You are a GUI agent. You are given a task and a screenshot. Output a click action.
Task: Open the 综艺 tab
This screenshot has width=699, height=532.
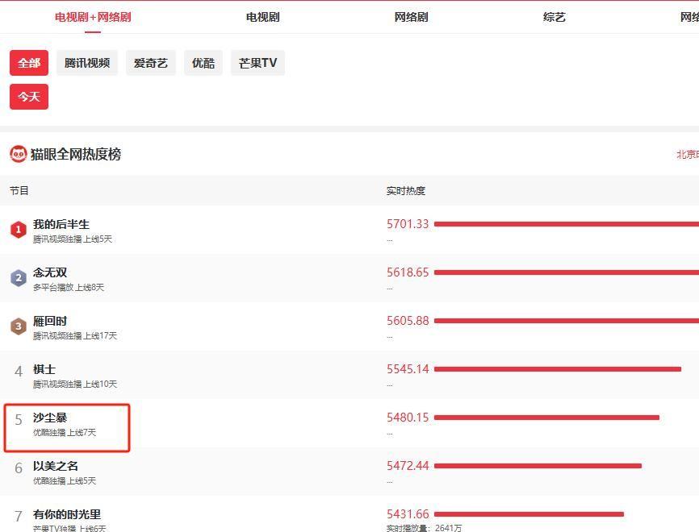(x=555, y=17)
